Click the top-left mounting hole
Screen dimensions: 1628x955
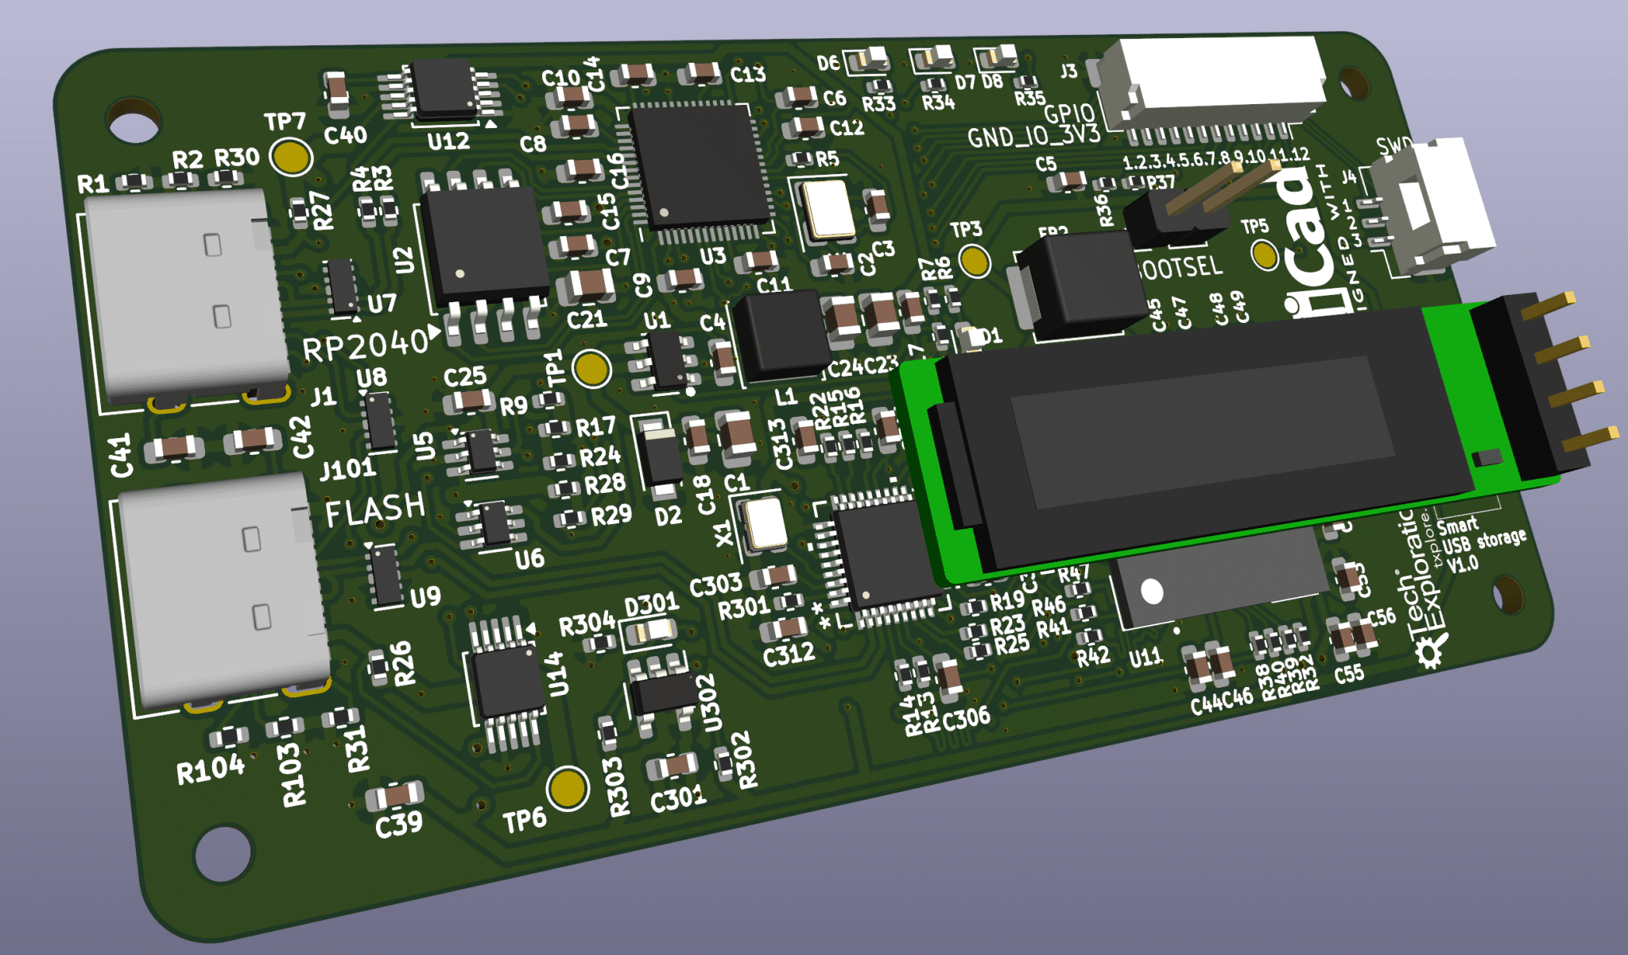134,122
